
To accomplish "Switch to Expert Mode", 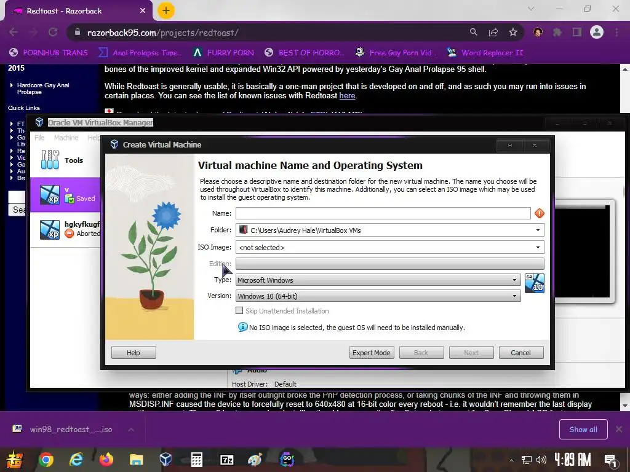I will tap(372, 353).
